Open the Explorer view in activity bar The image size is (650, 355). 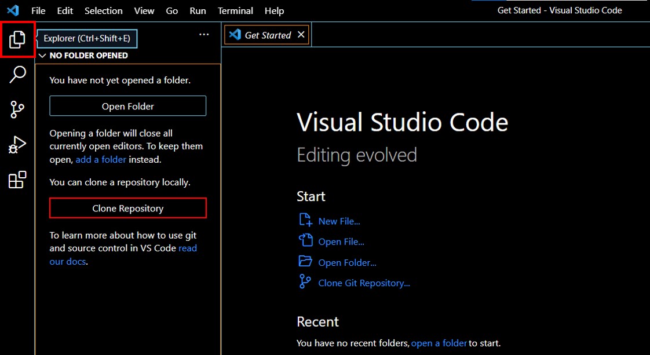(x=17, y=39)
